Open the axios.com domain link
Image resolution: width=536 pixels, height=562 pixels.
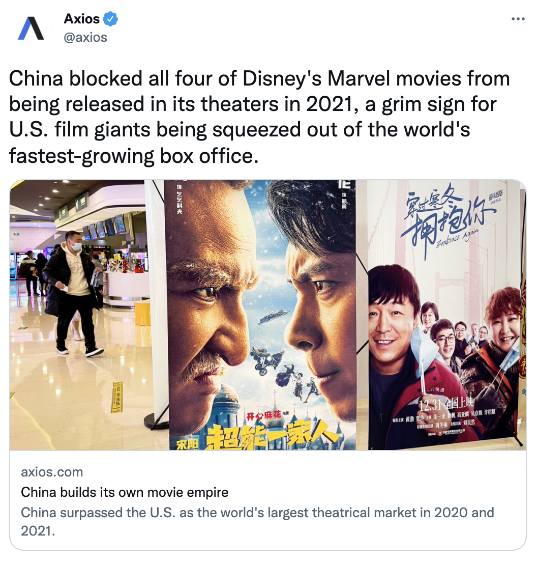point(52,472)
